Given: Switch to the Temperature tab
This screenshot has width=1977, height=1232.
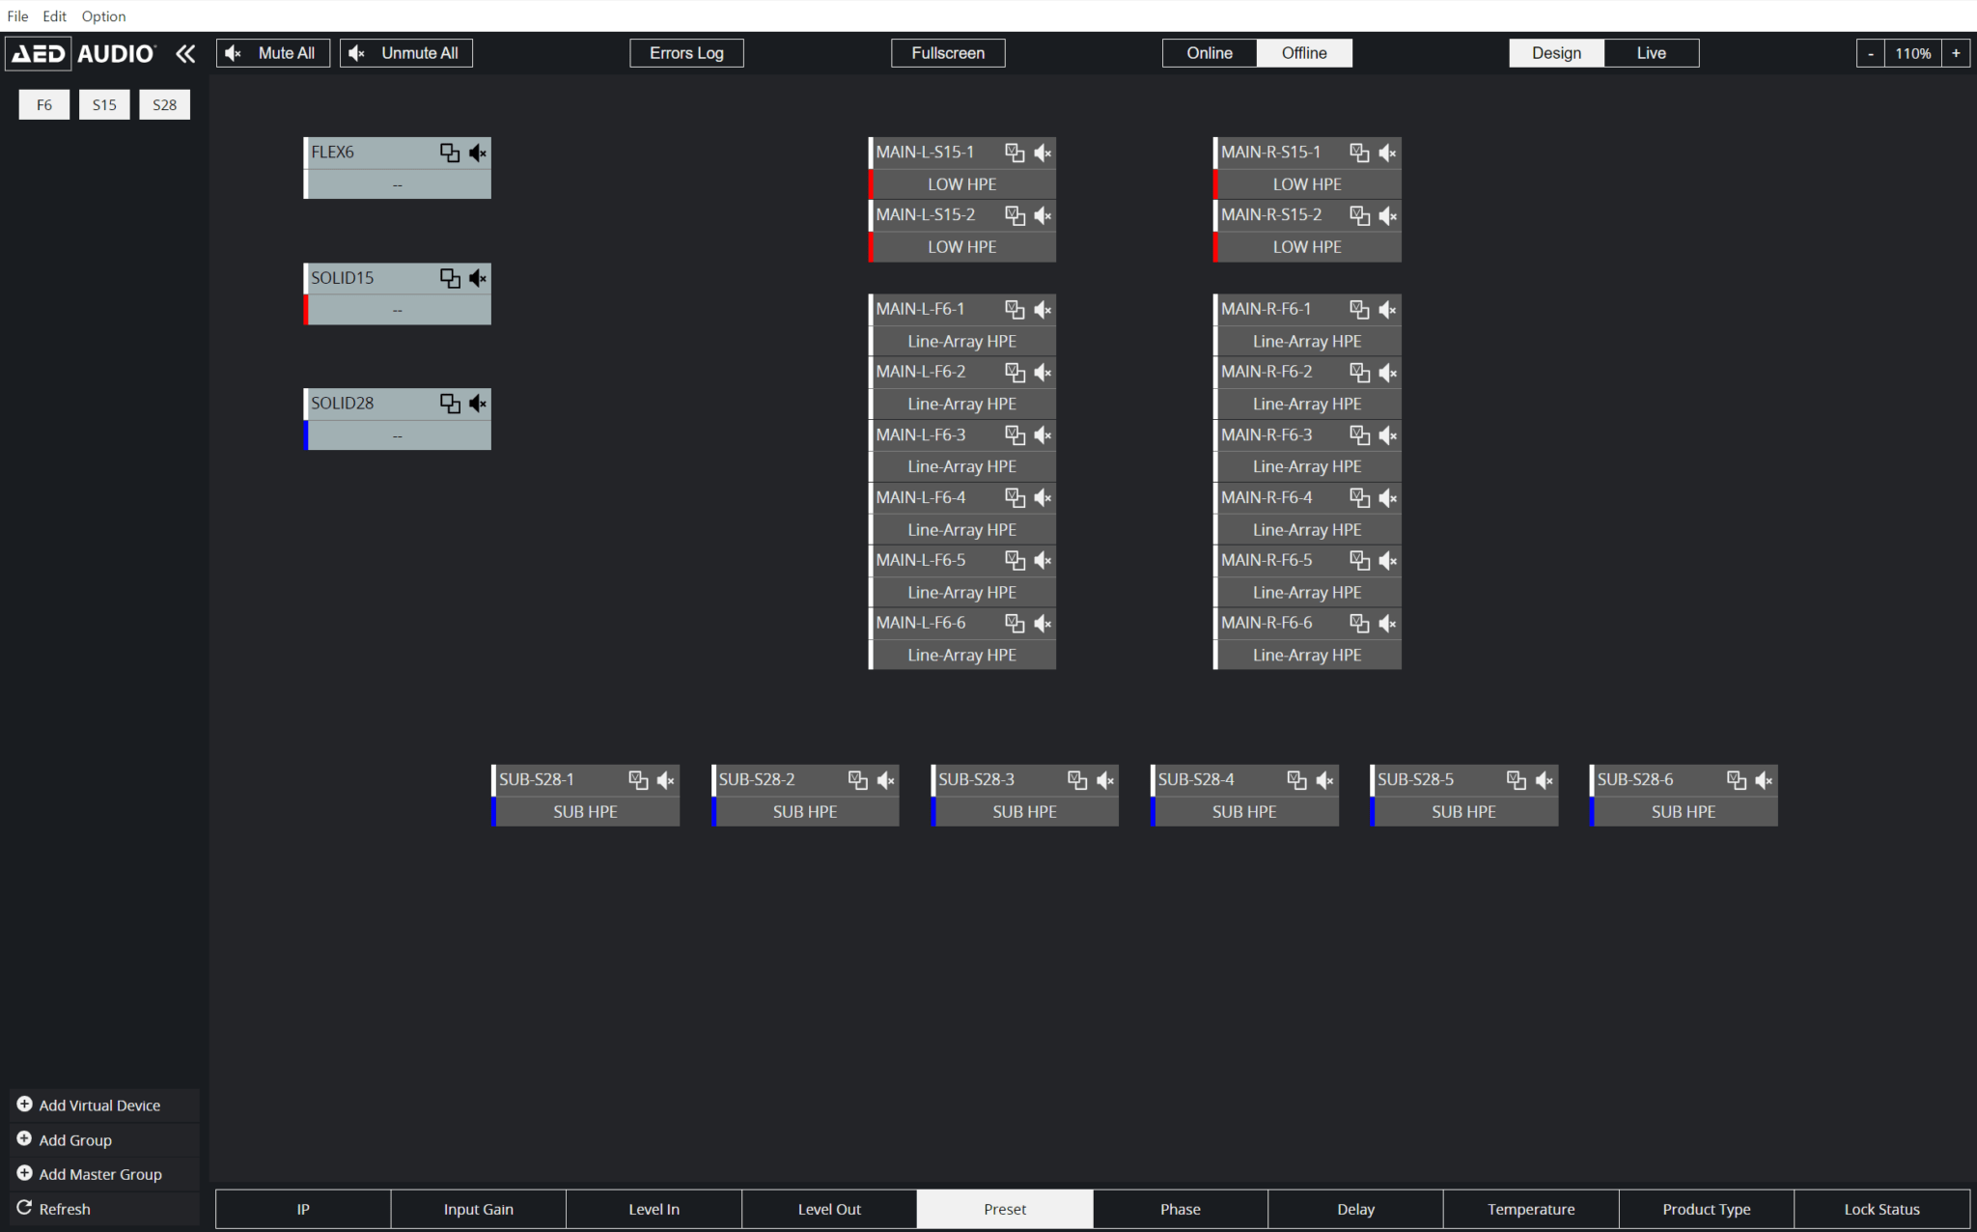Looking at the screenshot, I should pyautogui.click(x=1530, y=1208).
